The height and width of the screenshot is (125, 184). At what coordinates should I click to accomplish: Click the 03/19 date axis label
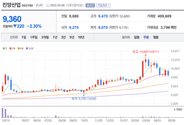pyautogui.click(x=6, y=121)
